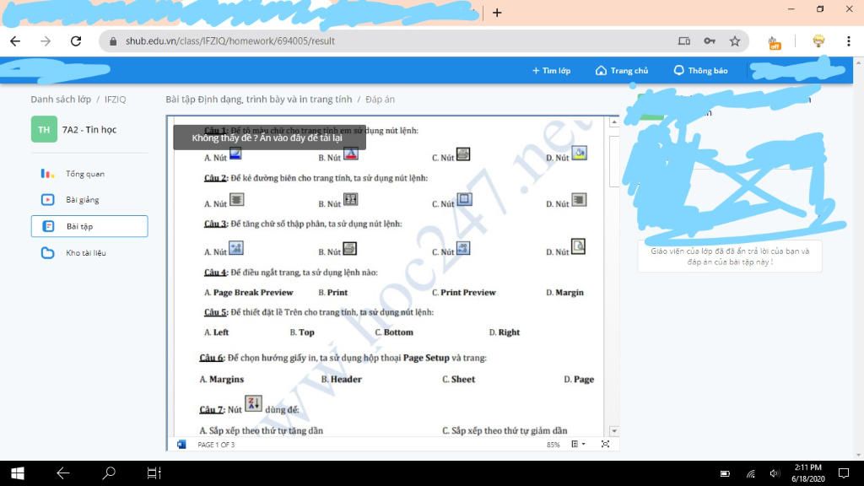Screen dimensions: 864x486
Task: Click answer C icon for Câu 2
Action: click(x=465, y=199)
